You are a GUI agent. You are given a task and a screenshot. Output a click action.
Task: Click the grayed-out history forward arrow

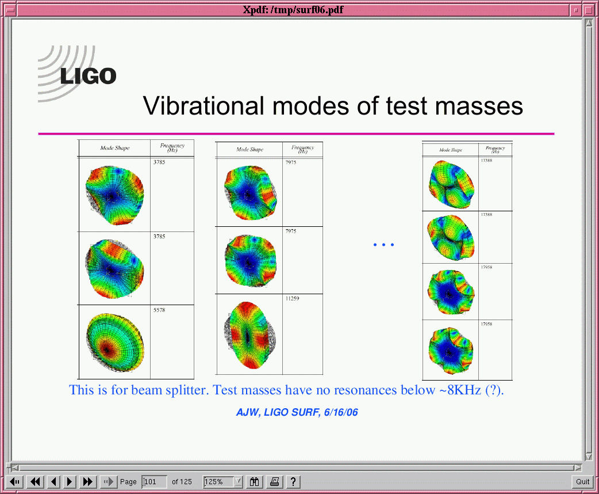click(x=107, y=481)
